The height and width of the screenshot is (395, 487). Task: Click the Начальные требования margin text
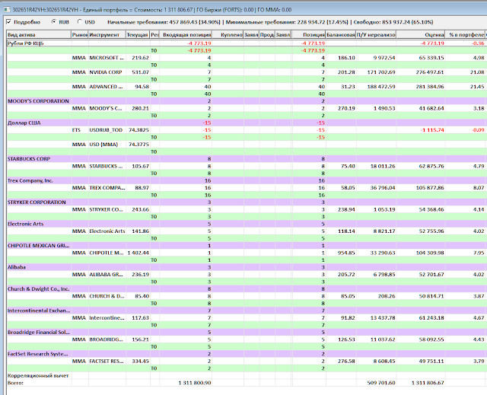pyautogui.click(x=164, y=22)
